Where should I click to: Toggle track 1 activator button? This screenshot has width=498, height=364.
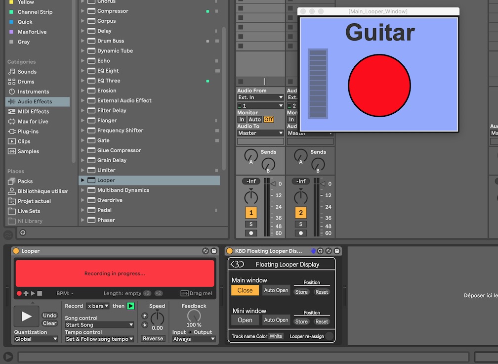(251, 213)
